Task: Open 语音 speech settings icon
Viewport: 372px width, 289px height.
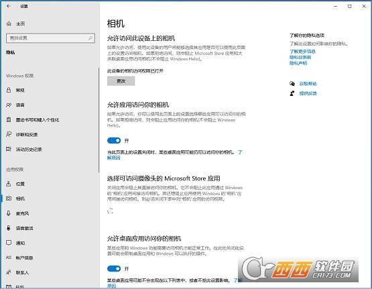Action: coord(9,105)
